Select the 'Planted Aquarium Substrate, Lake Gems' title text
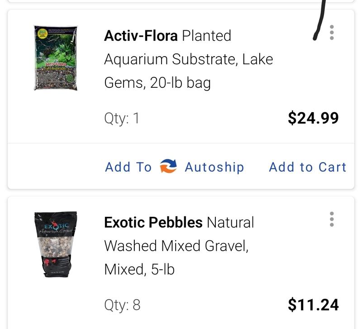The image size is (362, 329). [x=188, y=59]
